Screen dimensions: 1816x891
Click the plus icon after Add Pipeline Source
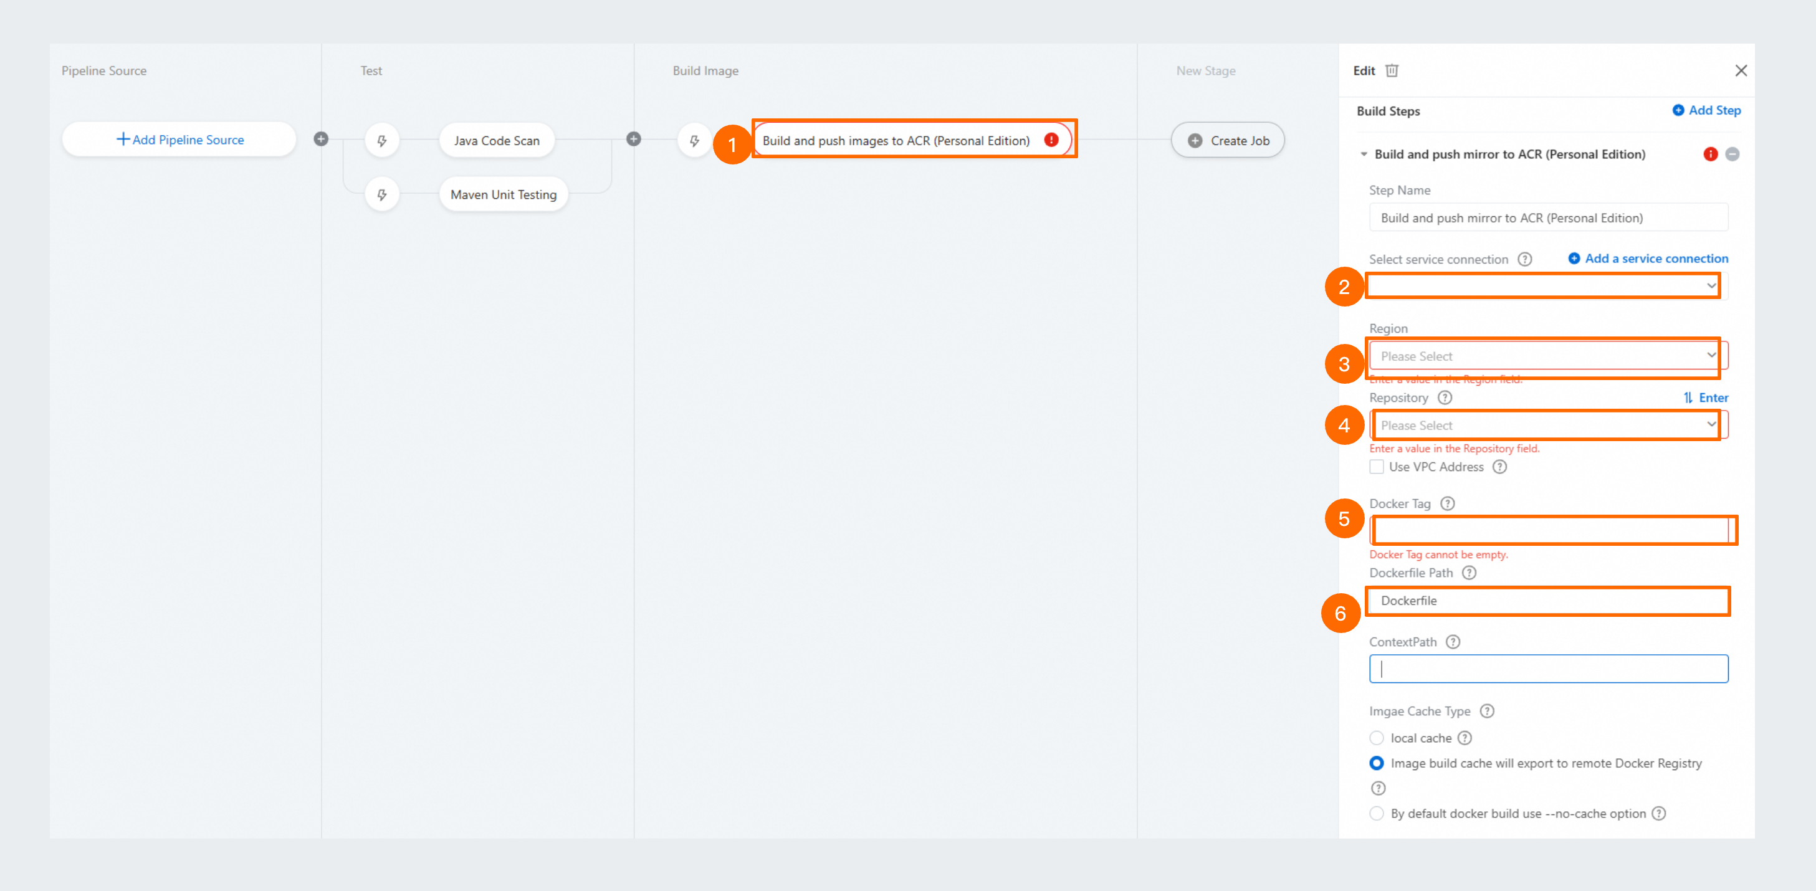click(321, 139)
